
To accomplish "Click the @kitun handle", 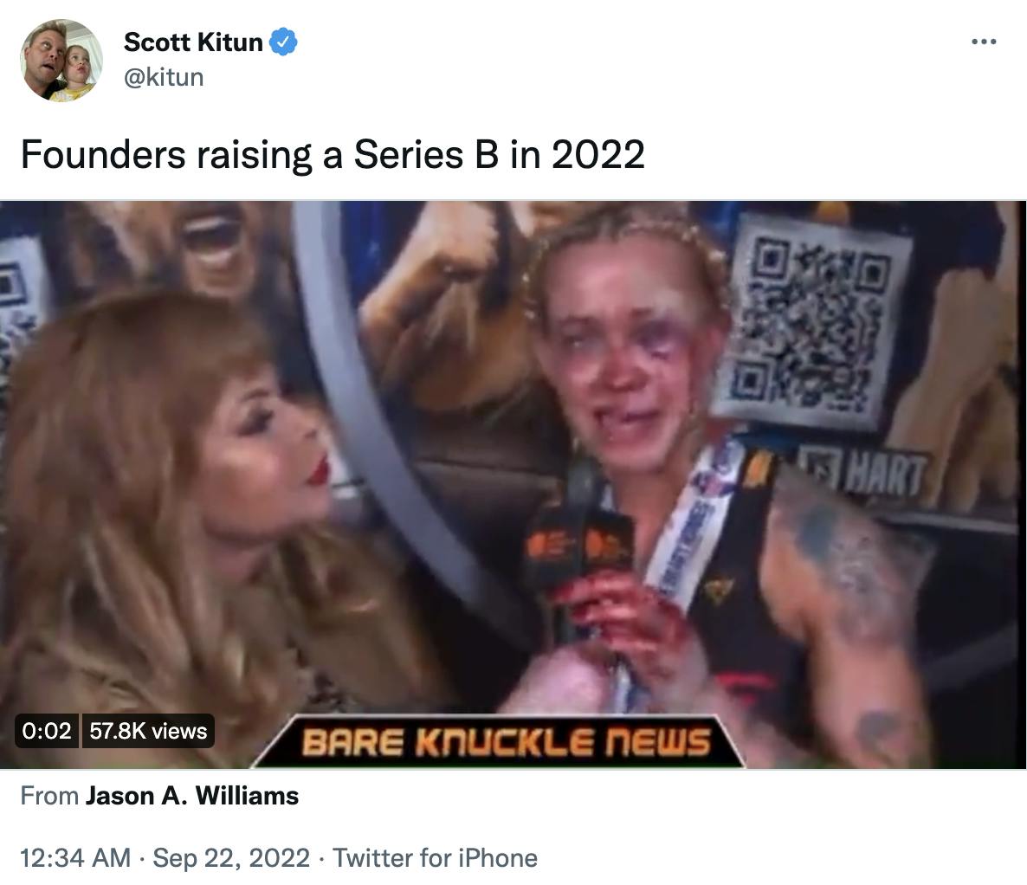I will [x=164, y=77].
